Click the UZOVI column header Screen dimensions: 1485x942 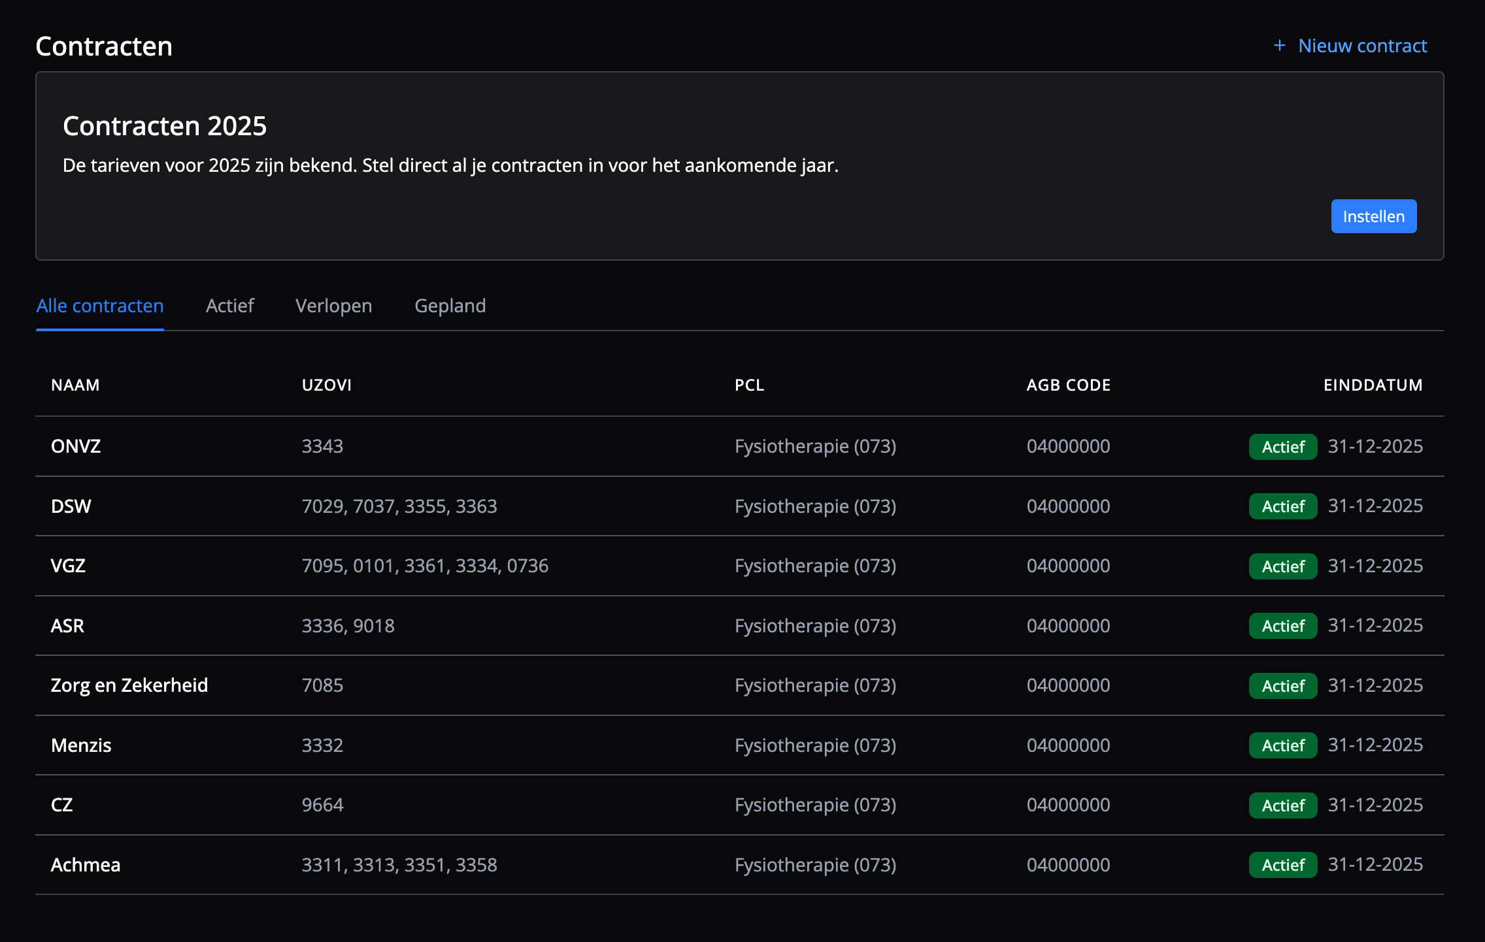(x=327, y=385)
